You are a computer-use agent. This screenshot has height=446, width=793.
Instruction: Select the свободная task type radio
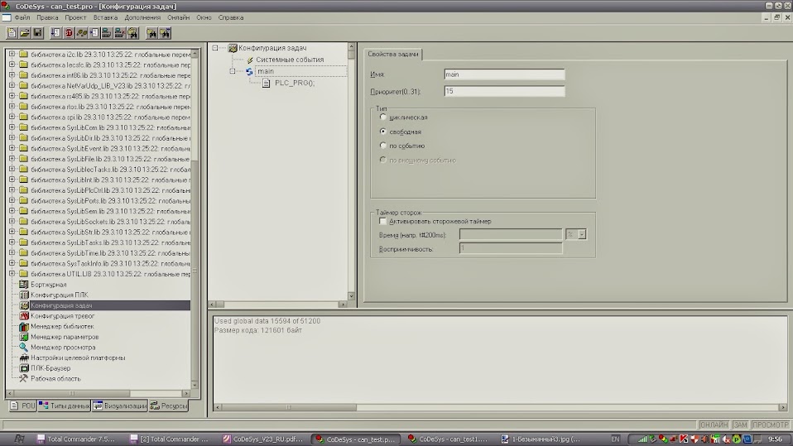click(383, 131)
